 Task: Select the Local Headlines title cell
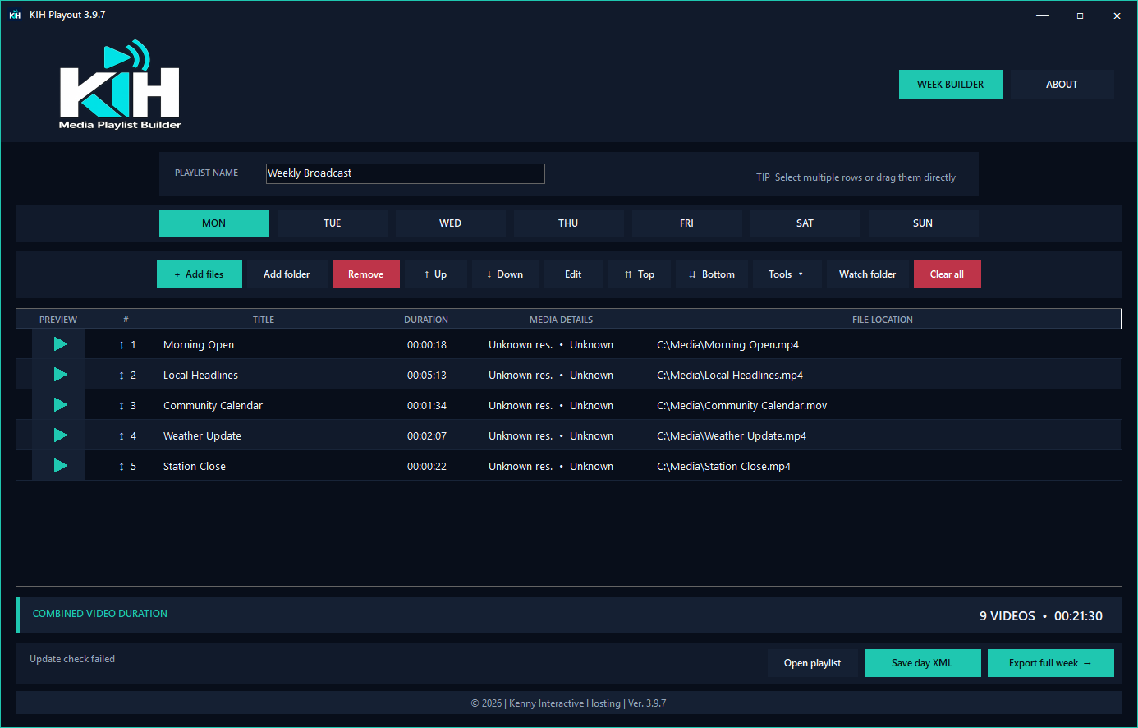pos(201,376)
